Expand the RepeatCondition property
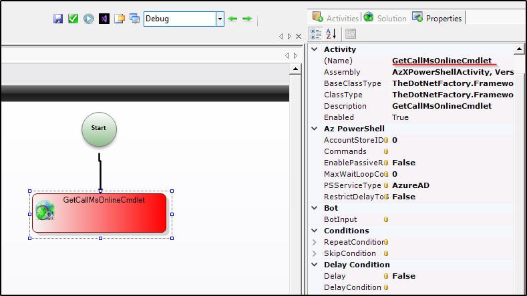This screenshot has width=527, height=296. (x=315, y=242)
